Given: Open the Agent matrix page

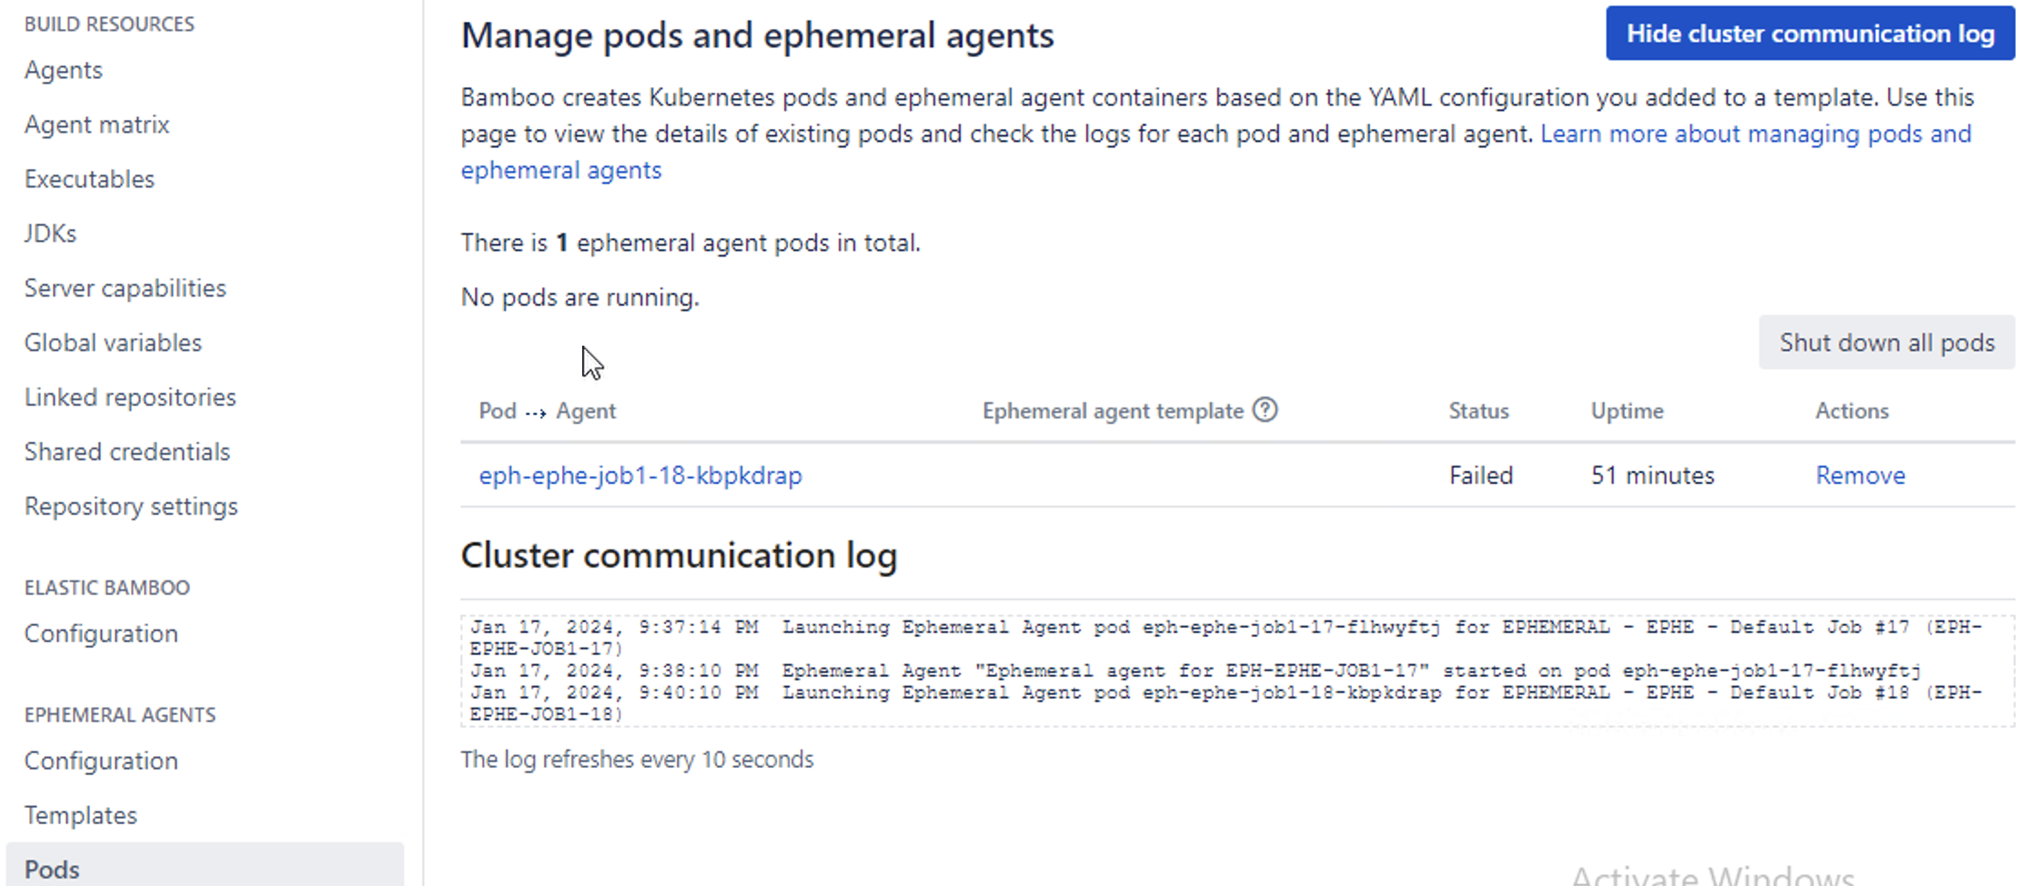Looking at the screenshot, I should click(x=96, y=125).
